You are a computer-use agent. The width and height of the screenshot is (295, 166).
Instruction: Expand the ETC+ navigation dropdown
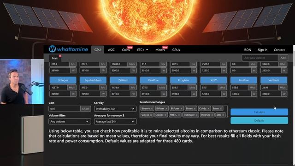[x=142, y=50]
